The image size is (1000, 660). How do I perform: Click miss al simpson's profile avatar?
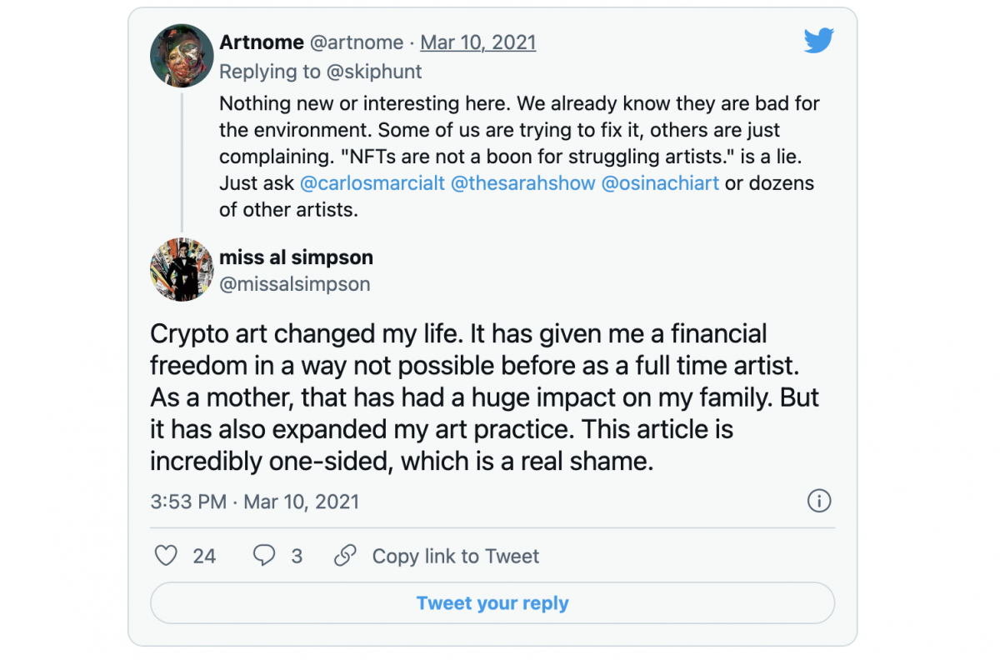[182, 269]
